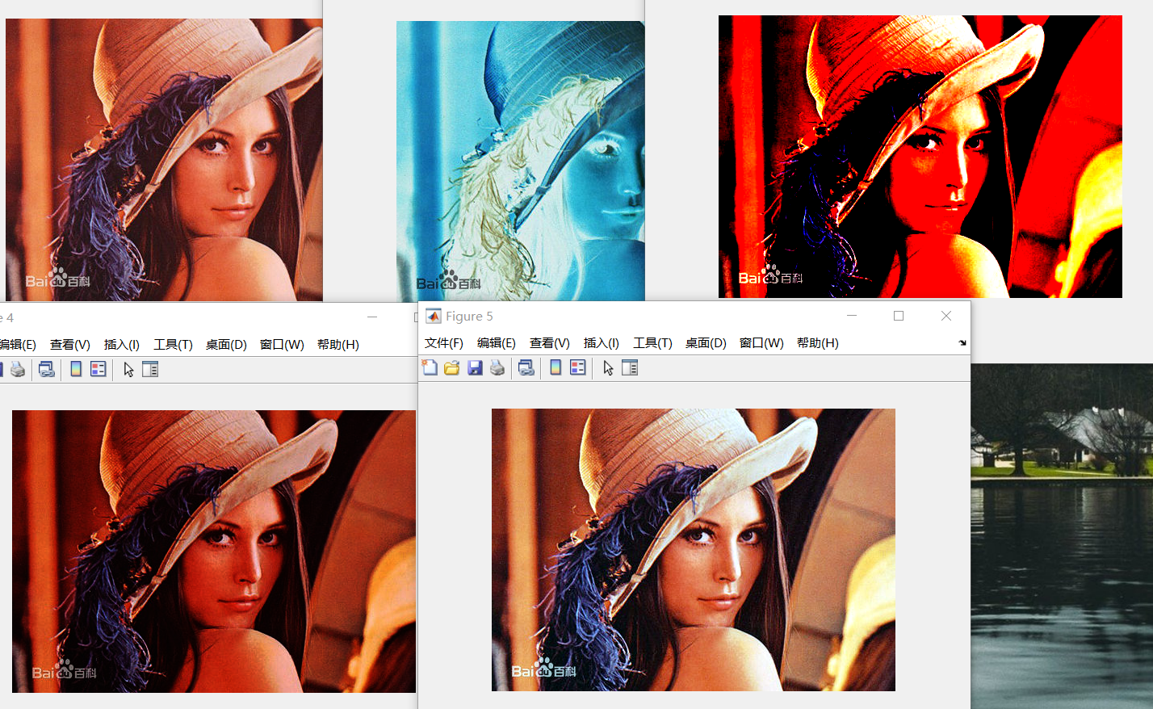Open 编辑(E) menu in Figure 5

point(497,343)
